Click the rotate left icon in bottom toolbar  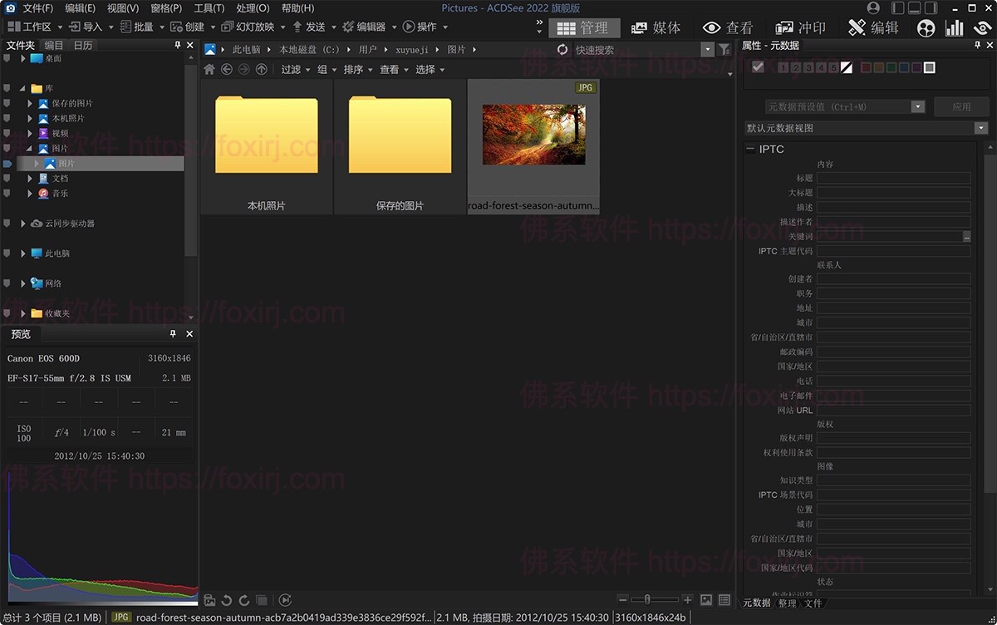[x=226, y=600]
